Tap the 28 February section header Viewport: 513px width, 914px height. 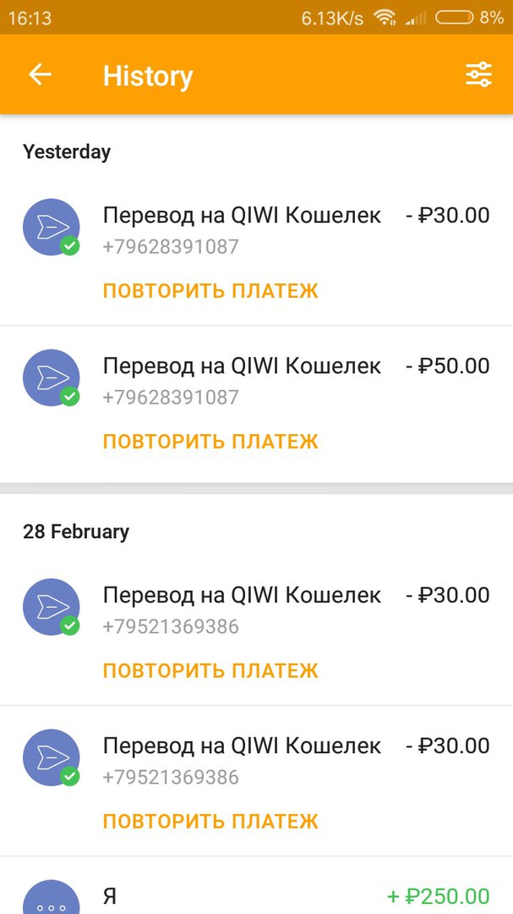pos(76,531)
